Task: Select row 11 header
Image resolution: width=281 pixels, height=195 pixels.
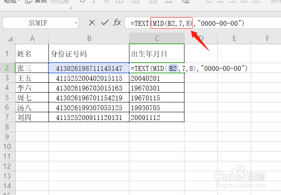Action: 7,156
